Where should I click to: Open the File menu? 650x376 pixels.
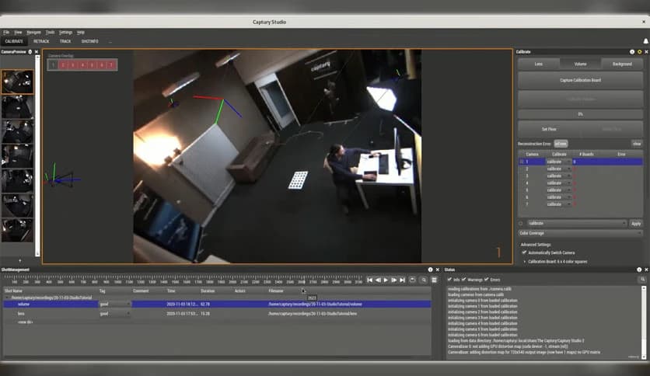tap(6, 33)
